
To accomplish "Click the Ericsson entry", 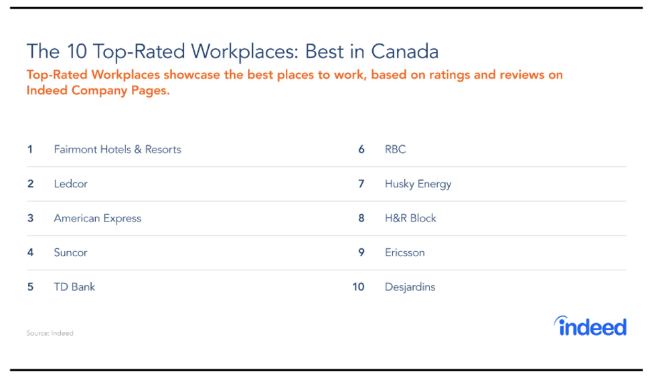I will click(x=404, y=253).
